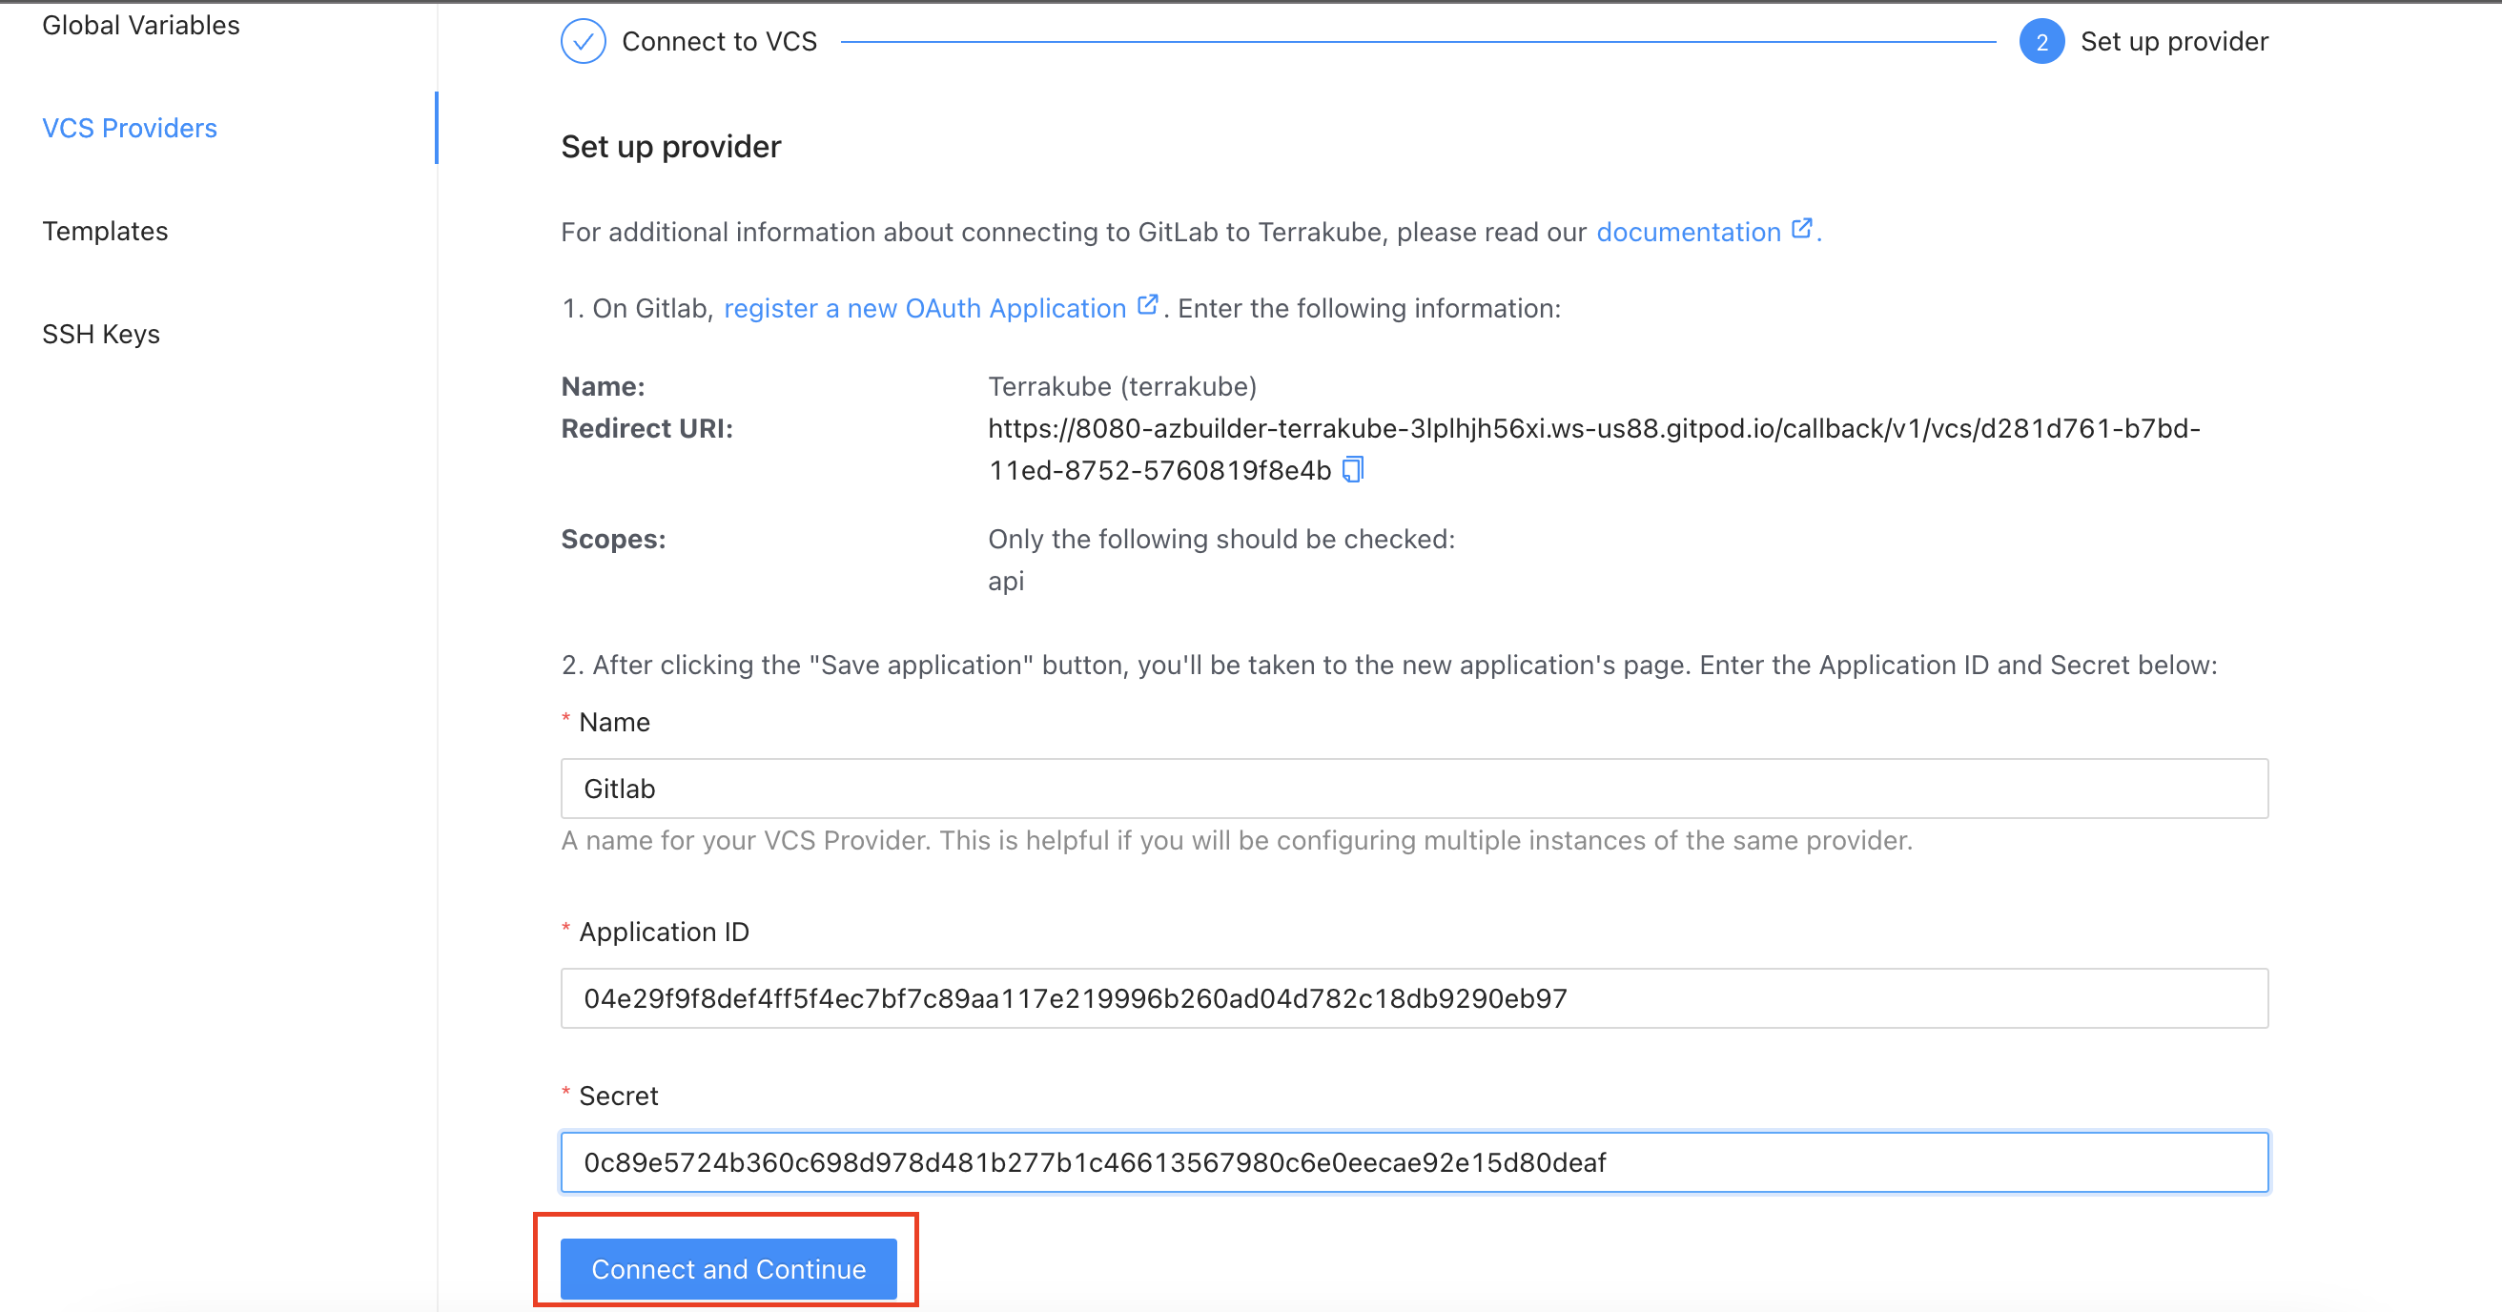The width and height of the screenshot is (2502, 1312).
Task: Open Global Variables in sidebar
Action: coord(141,25)
